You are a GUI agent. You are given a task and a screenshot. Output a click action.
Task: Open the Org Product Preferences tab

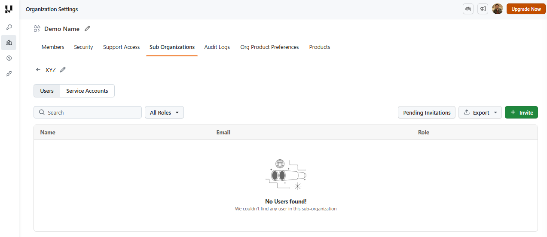(x=269, y=47)
